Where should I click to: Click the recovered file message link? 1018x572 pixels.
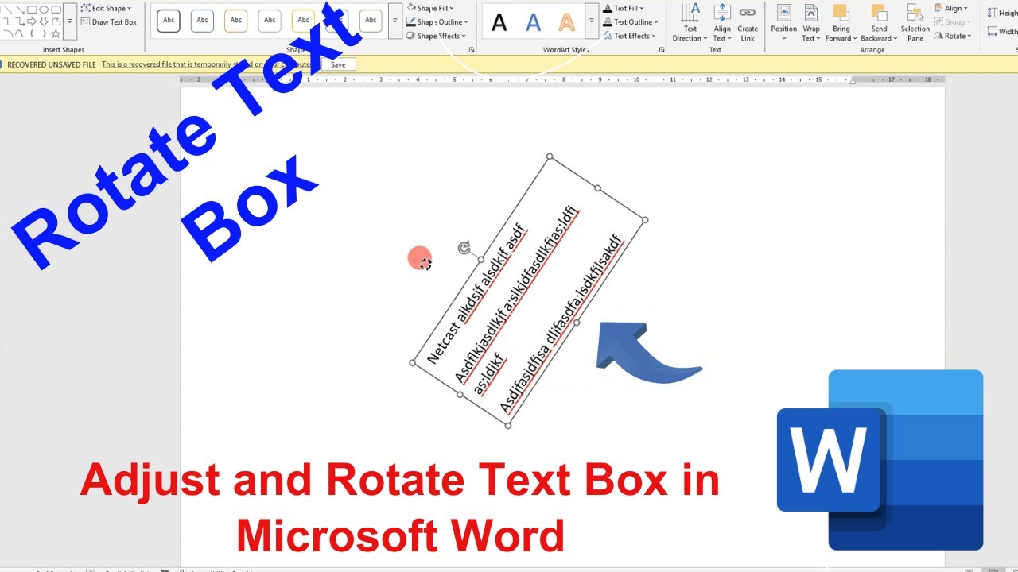coord(206,65)
